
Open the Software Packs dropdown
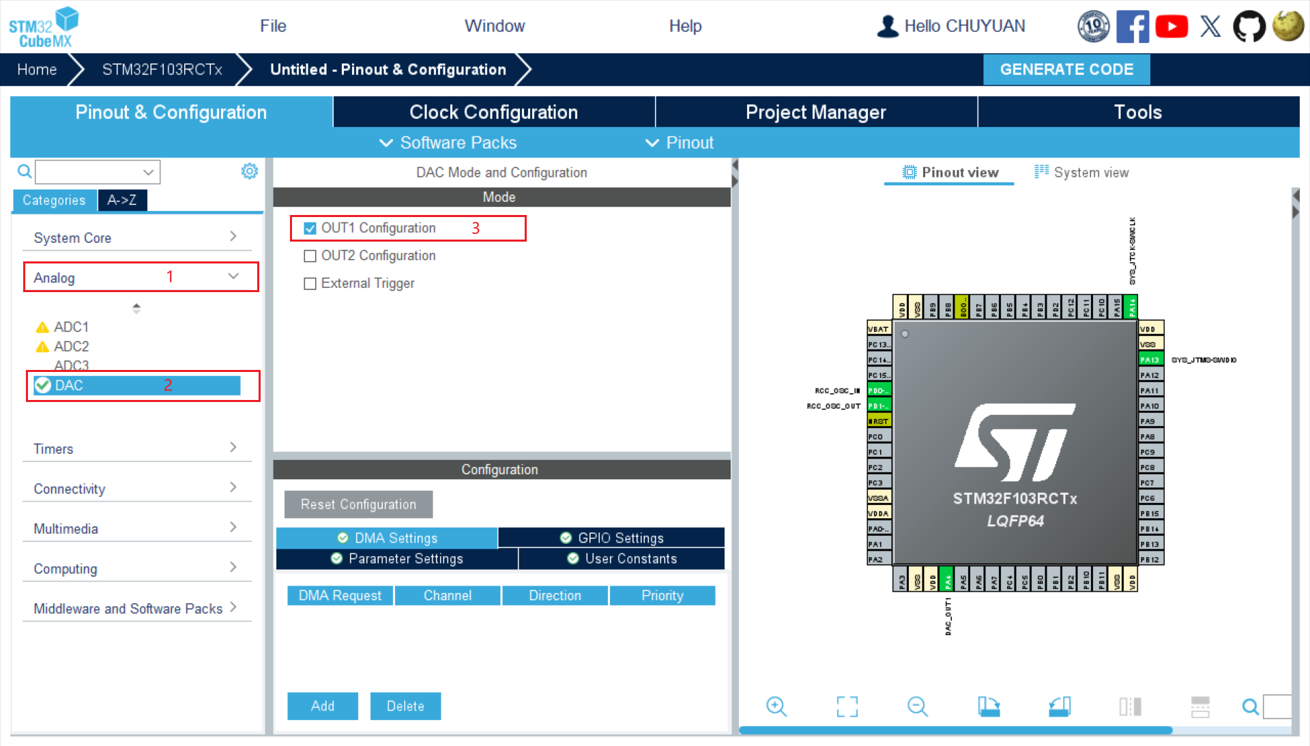pyautogui.click(x=448, y=143)
